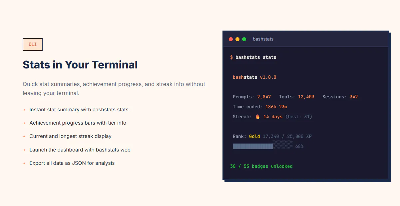
Task: Click 'Current and longest streak display'
Action: (71, 136)
